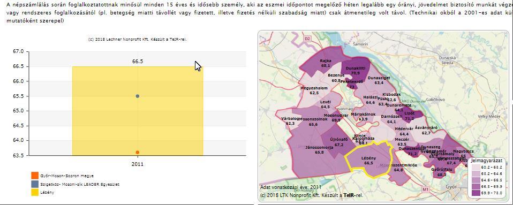This screenshot has height=205, width=513.
Task: Click the '67.0' y-axis tick label
Action: point(18,52)
